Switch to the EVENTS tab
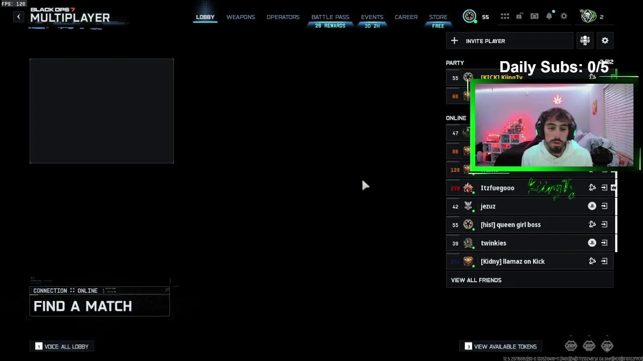Screen dimensions: 643x361 (372, 17)
